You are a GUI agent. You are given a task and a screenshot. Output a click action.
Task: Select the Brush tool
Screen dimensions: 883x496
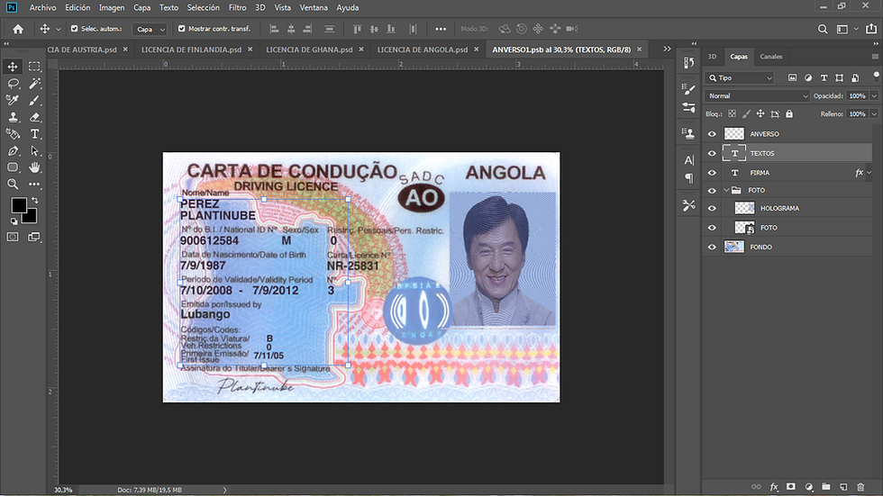tap(34, 100)
